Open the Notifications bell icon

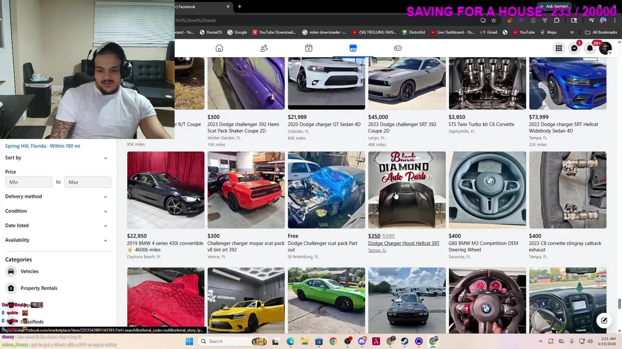tap(590, 48)
